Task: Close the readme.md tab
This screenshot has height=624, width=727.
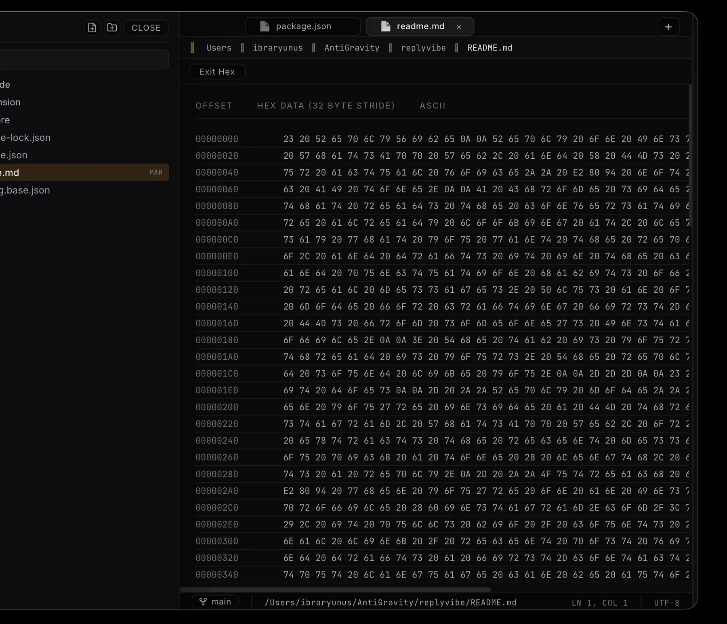Action: (459, 27)
